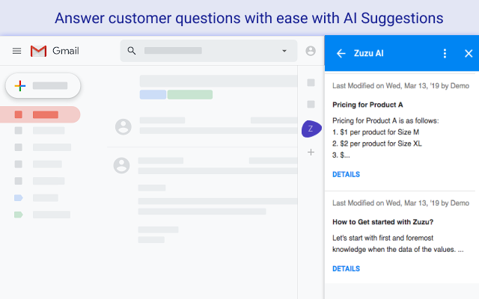Click the Pricing for Product A title
The width and height of the screenshot is (479, 299).
tap(367, 105)
